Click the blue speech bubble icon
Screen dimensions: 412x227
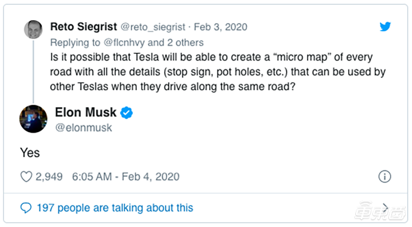tap(26, 208)
